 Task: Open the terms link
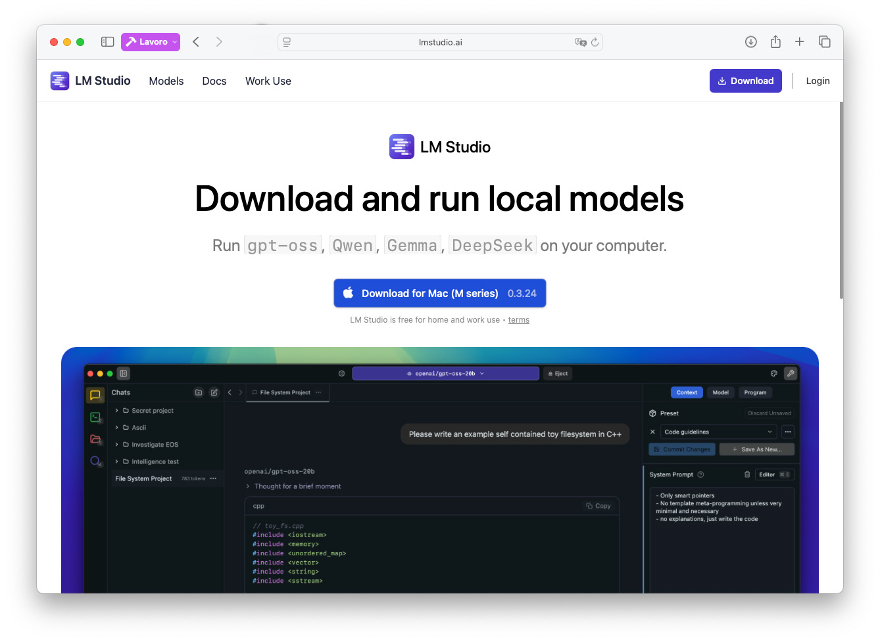pos(518,320)
